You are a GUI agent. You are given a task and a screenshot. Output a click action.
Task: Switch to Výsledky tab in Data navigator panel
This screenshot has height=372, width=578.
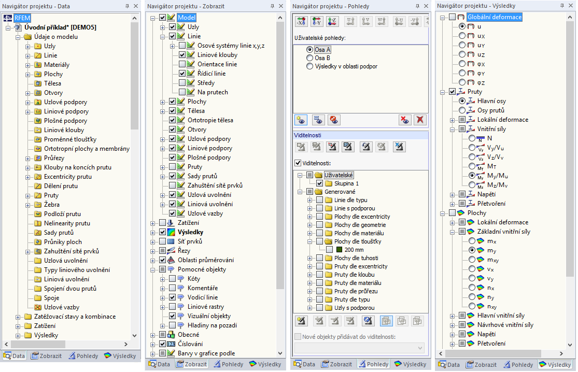[x=120, y=356]
